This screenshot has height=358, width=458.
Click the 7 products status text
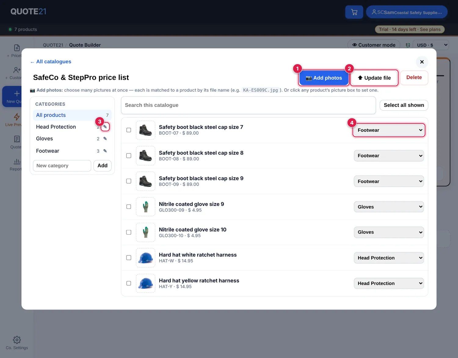coord(26,29)
